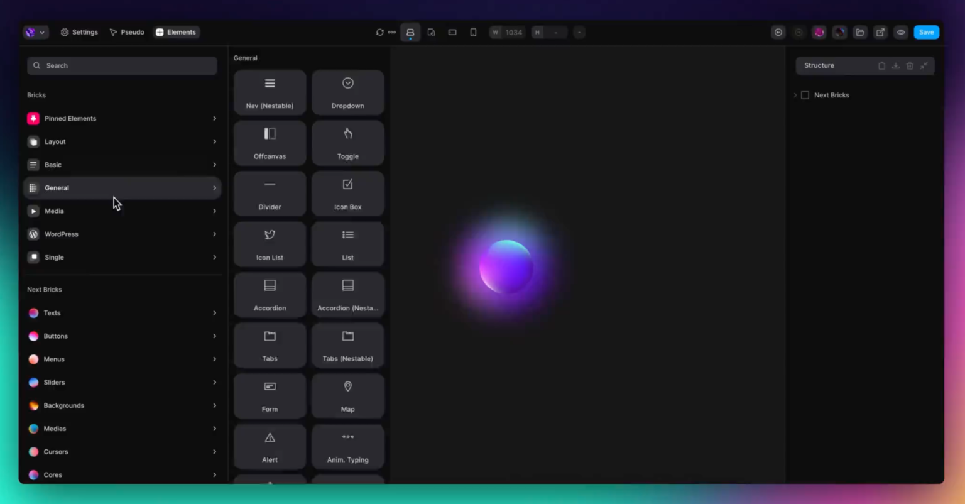Click the trash icon in Structure panel
The image size is (965, 504).
pos(910,65)
